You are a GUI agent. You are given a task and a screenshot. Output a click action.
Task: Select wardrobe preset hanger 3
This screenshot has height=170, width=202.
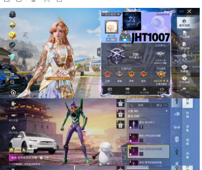click(120, 114)
